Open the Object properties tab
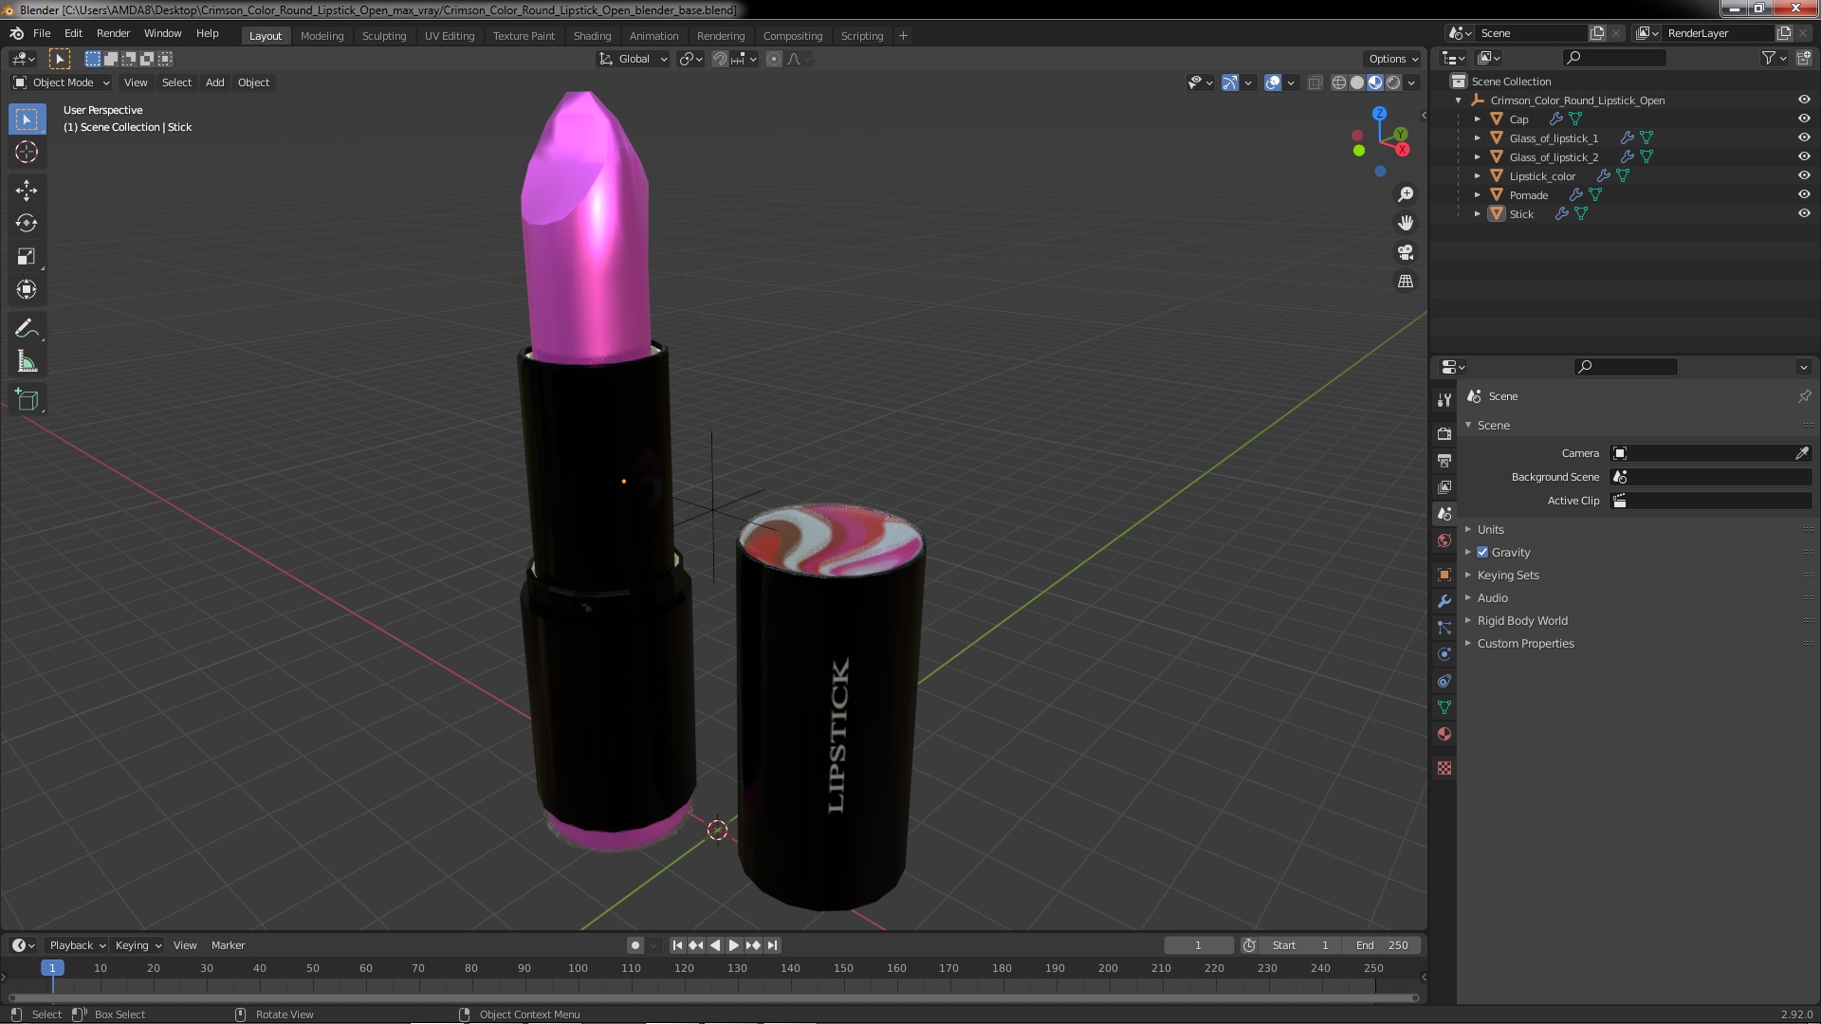 pos(1444,575)
